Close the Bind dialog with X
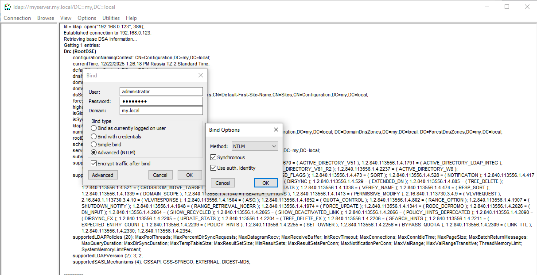The height and width of the screenshot is (275, 537). click(200, 76)
